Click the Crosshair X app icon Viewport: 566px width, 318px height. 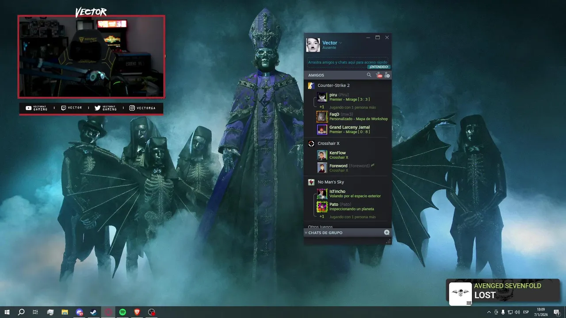311,144
